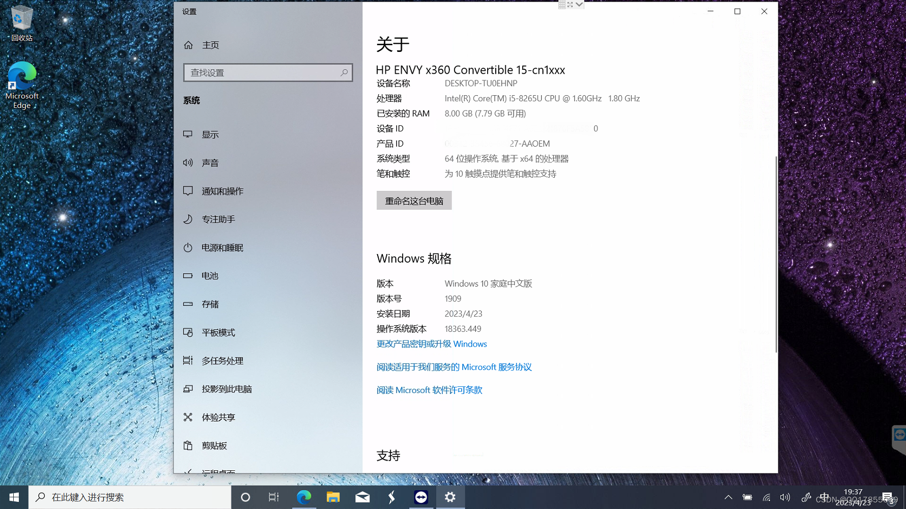
Task: Click the 1909 version number
Action: 453,299
